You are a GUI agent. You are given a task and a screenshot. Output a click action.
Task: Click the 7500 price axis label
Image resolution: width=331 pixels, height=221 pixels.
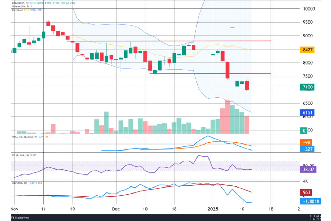(307, 76)
